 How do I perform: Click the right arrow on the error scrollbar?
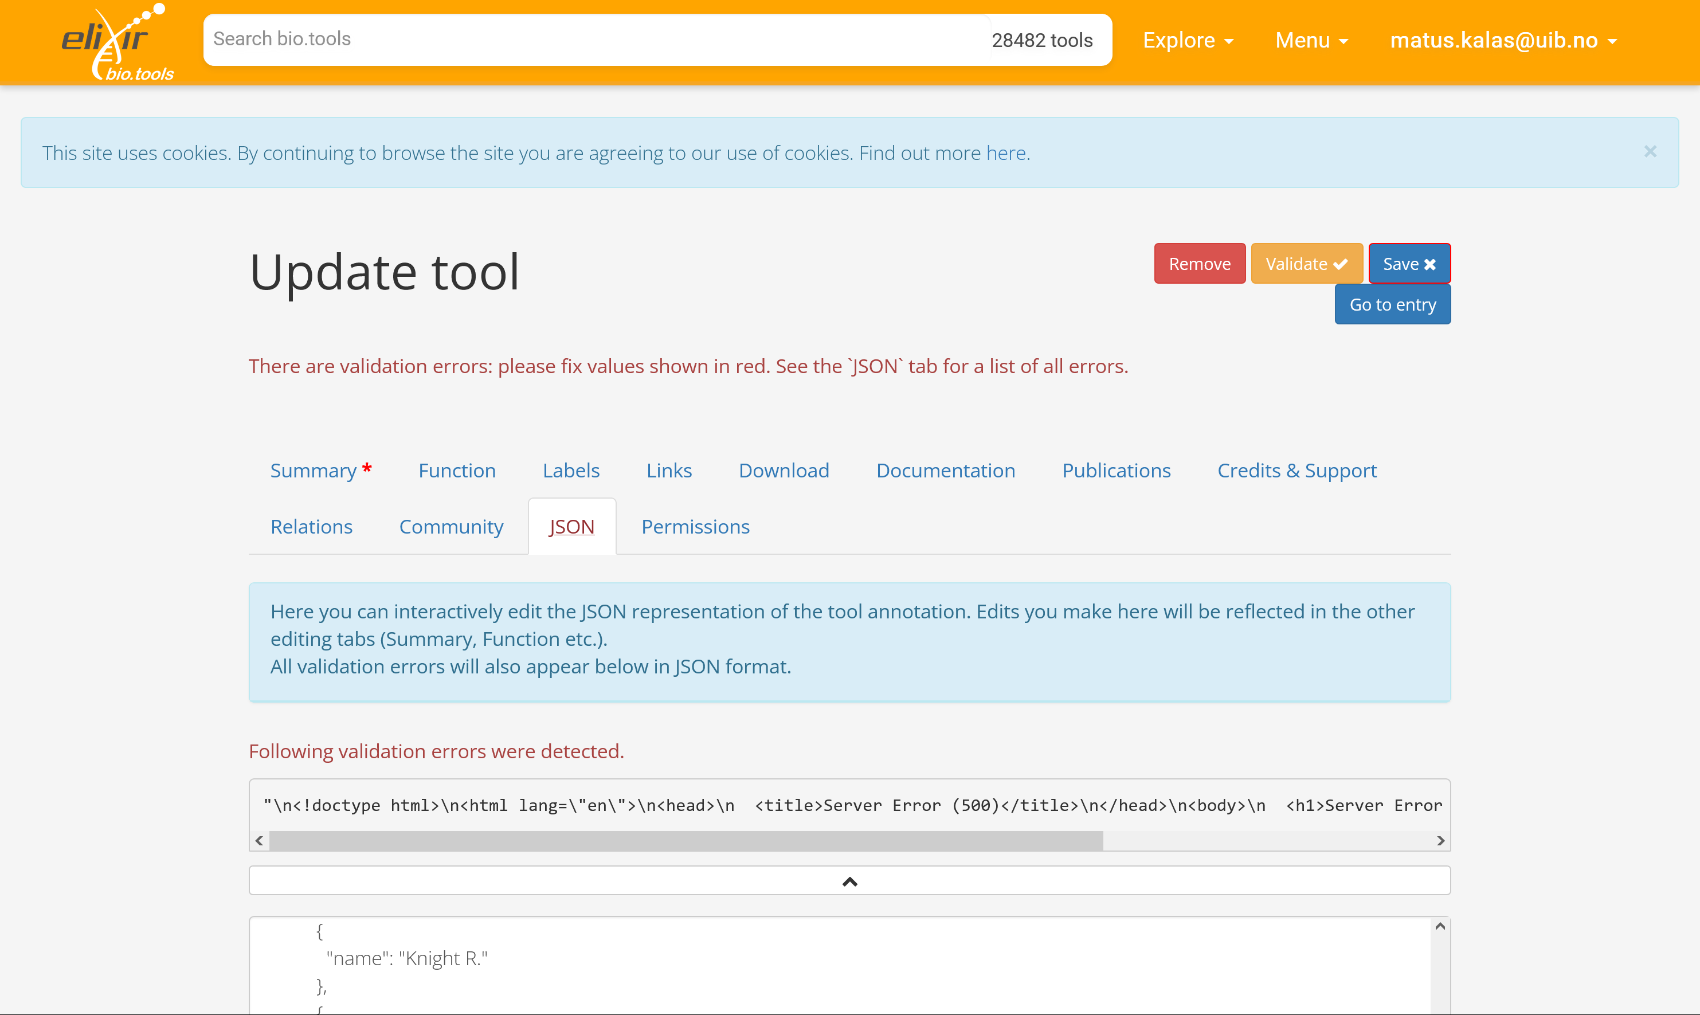click(1439, 841)
